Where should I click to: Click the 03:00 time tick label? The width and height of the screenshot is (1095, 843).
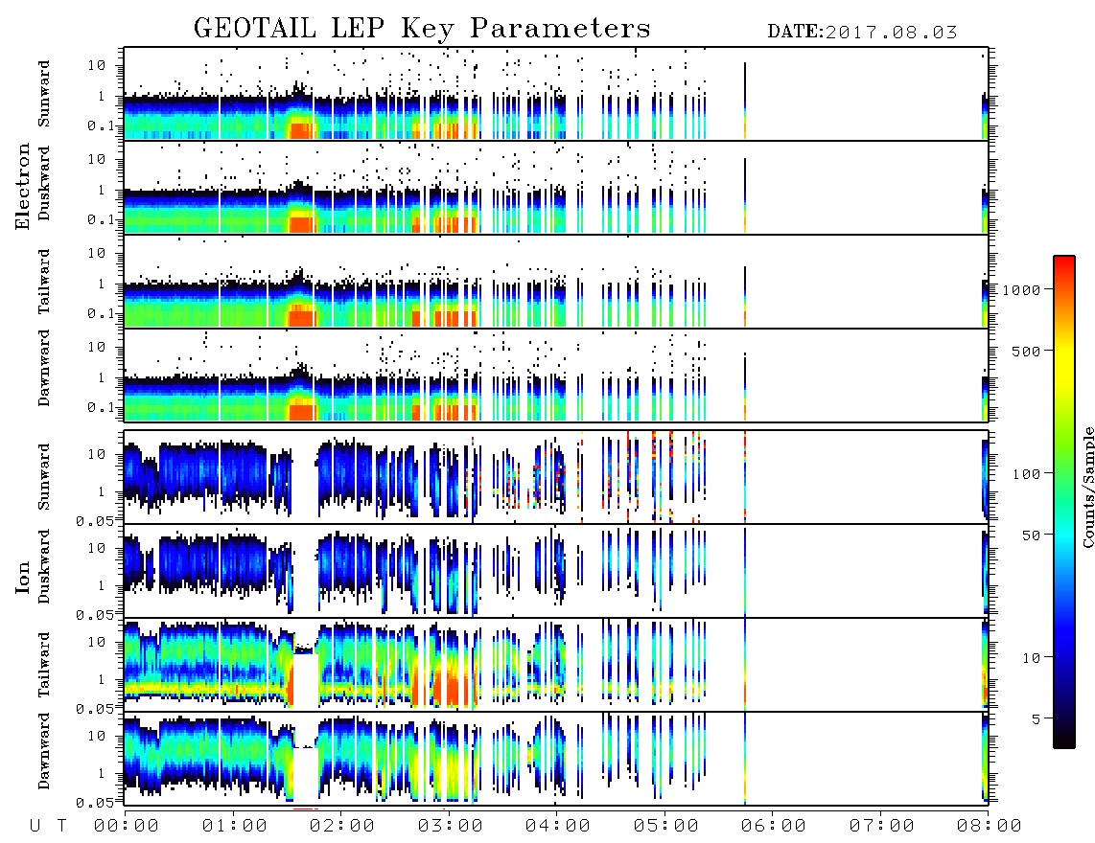pyautogui.click(x=450, y=827)
